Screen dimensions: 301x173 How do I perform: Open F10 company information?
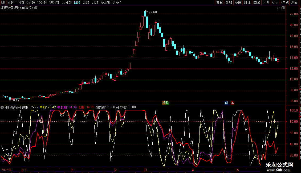(266, 2)
